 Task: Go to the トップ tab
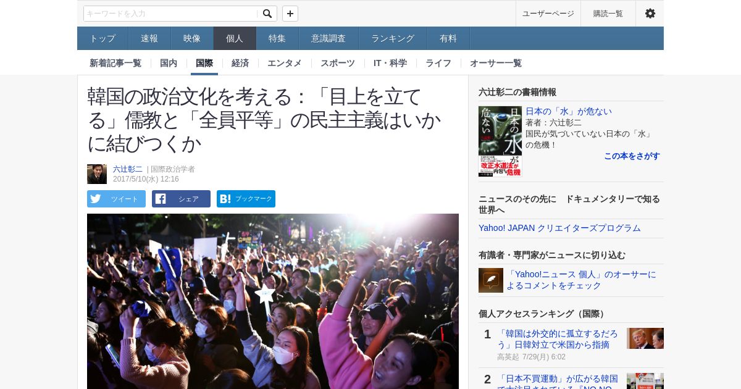(x=103, y=38)
